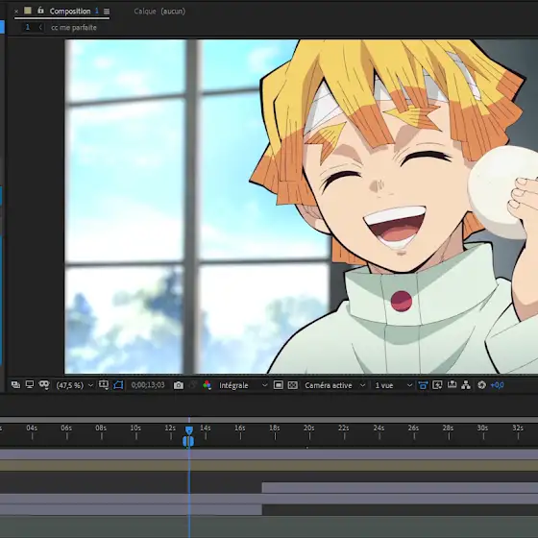Click the +0,0 exposure value
The height and width of the screenshot is (538, 538).
(x=498, y=385)
